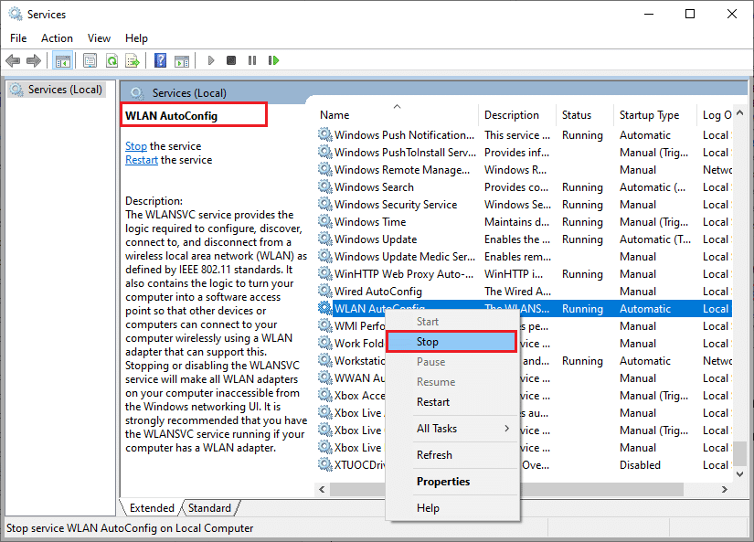This screenshot has width=754, height=542.
Task: Click the Back arrow toolbar icon
Action: click(13, 60)
